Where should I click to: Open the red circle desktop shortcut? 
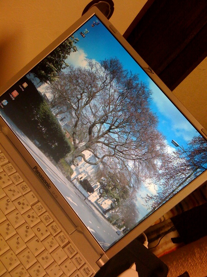15,93
